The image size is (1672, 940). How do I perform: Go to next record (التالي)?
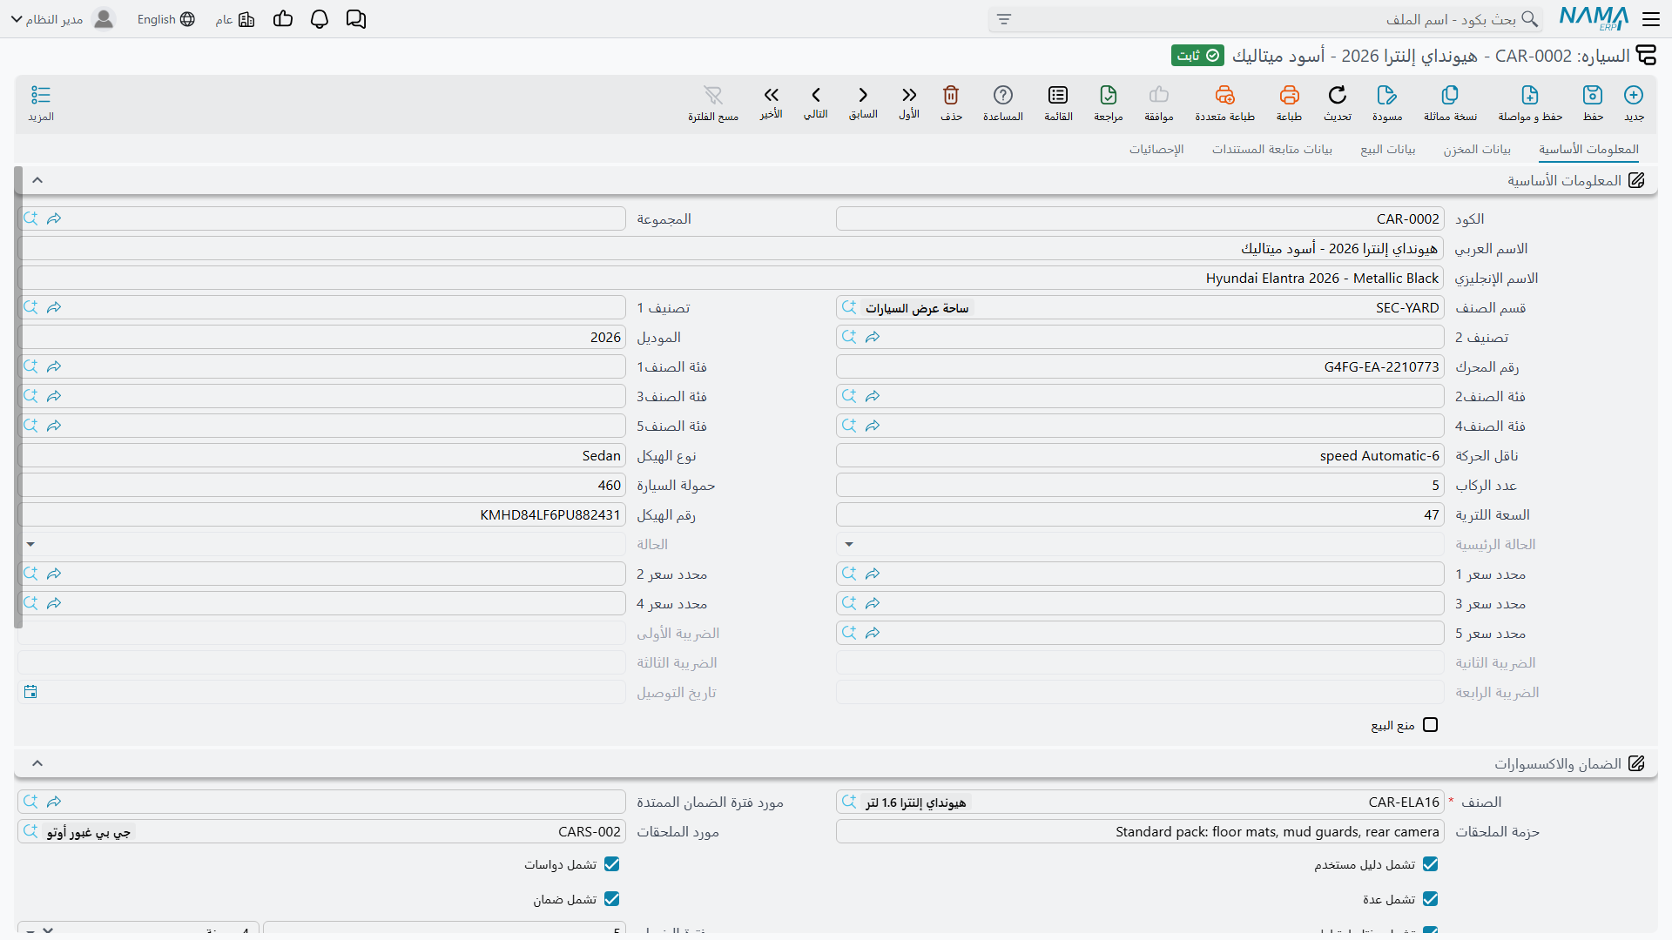pyautogui.click(x=816, y=102)
